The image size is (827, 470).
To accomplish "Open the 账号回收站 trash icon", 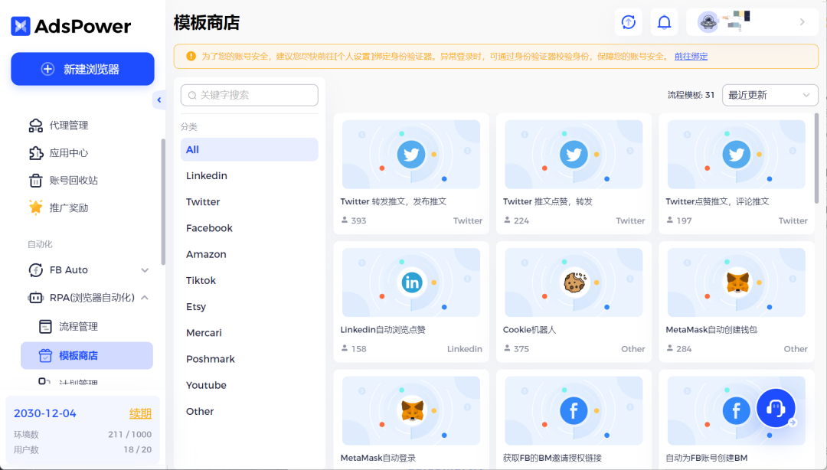I will (x=35, y=181).
